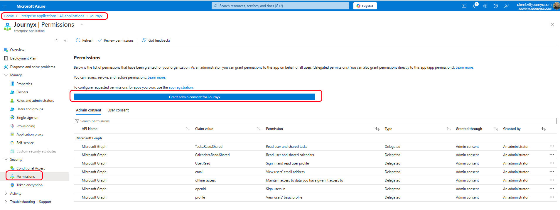Sort by Permission column
560x210 pixels.
377,129
